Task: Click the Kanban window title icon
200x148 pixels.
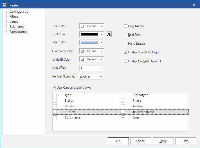Action: (x=5, y=5)
